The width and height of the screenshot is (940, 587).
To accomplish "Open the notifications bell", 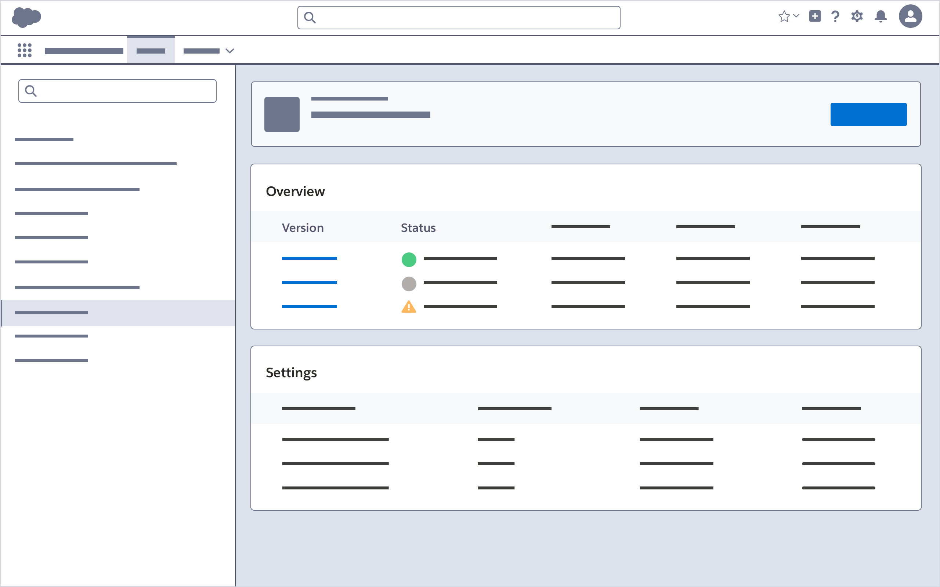I will coord(880,16).
